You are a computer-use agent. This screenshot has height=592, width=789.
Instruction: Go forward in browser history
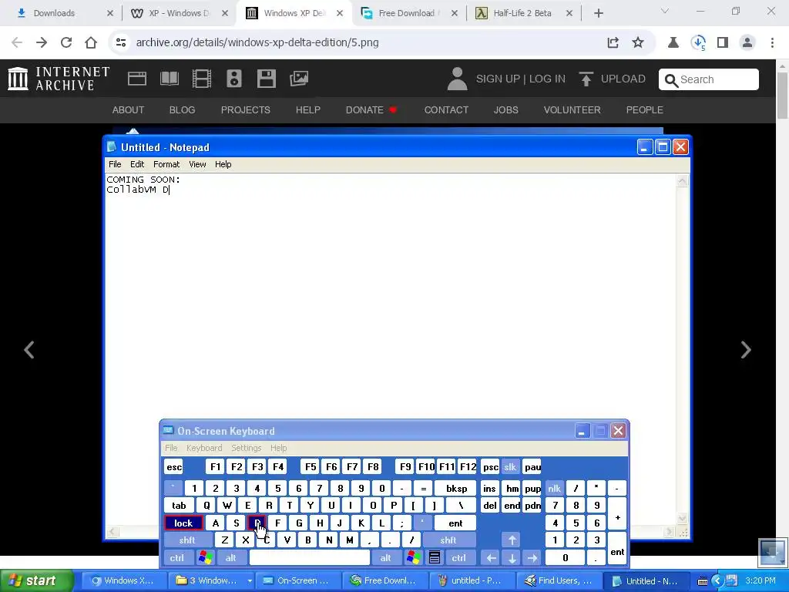click(42, 42)
